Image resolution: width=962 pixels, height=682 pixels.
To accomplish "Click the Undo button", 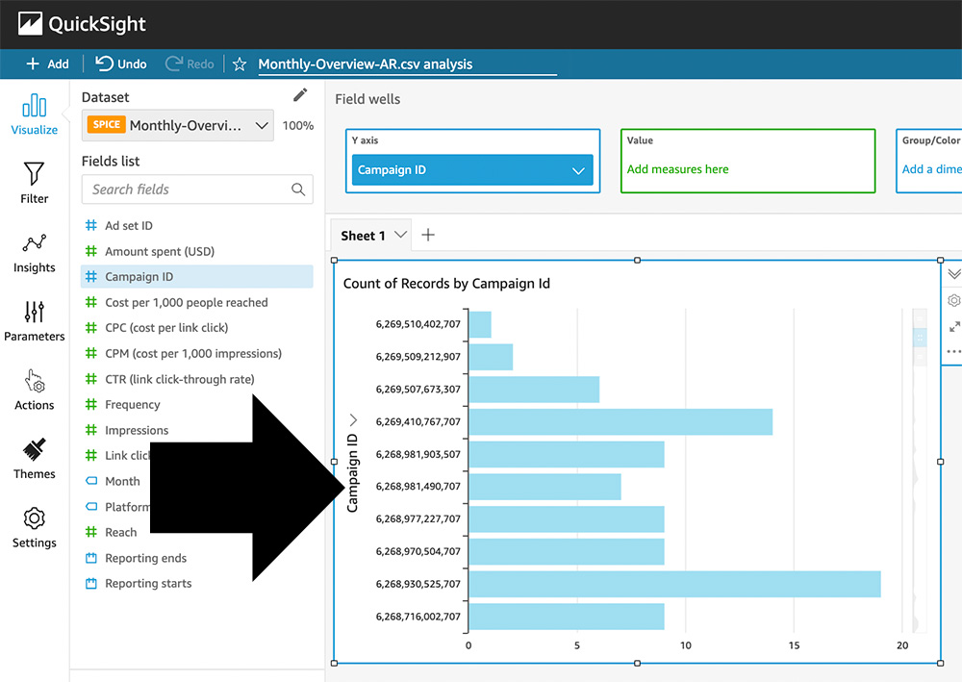I will (x=121, y=64).
